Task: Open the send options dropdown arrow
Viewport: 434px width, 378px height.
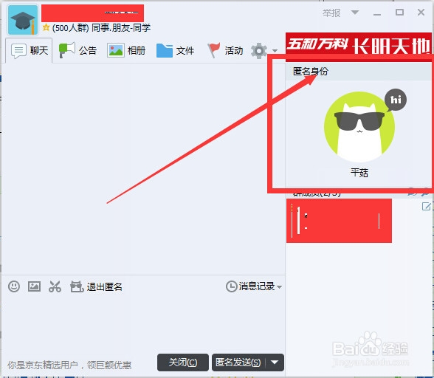Action: pyautogui.click(x=275, y=362)
